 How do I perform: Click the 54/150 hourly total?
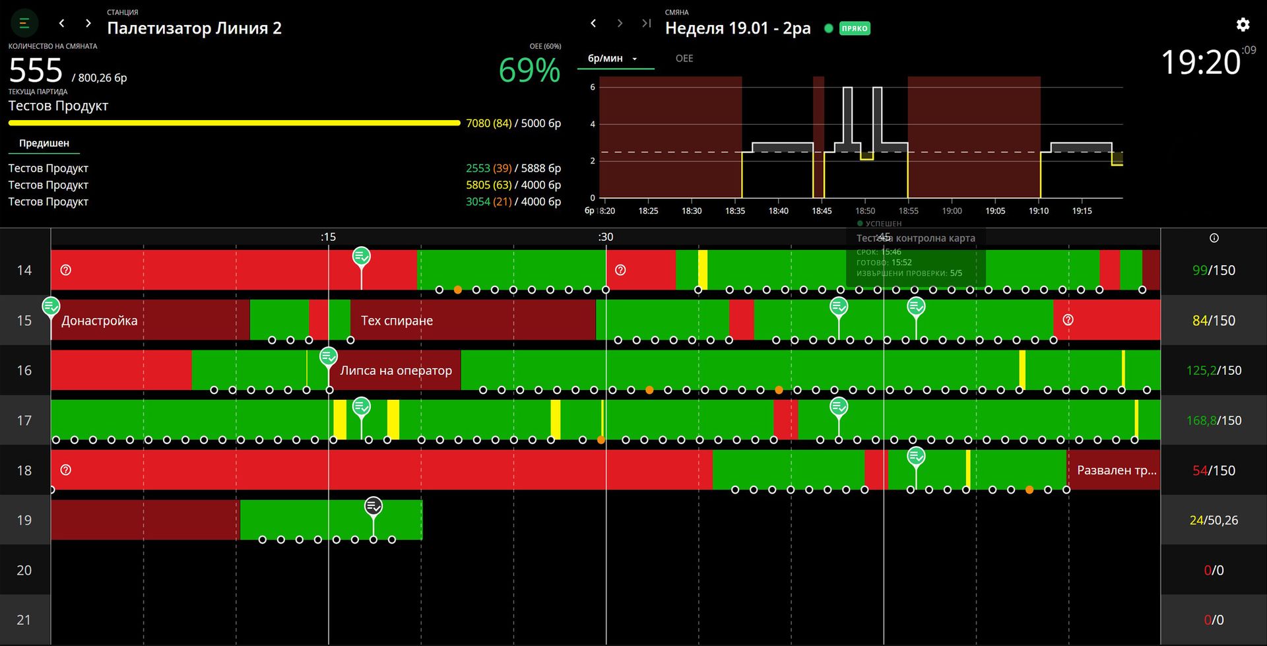pyautogui.click(x=1214, y=470)
